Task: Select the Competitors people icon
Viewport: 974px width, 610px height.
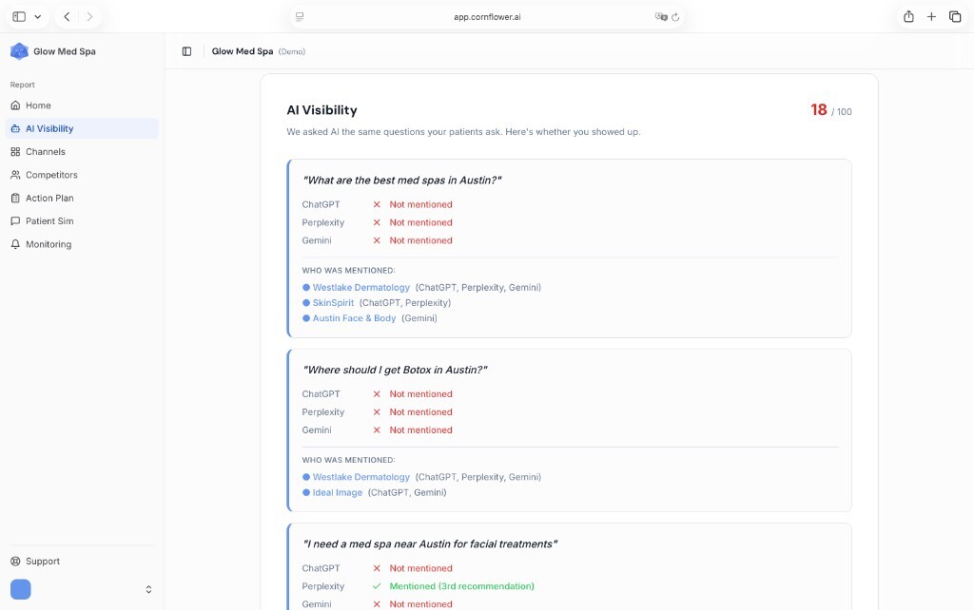Action: click(18, 174)
